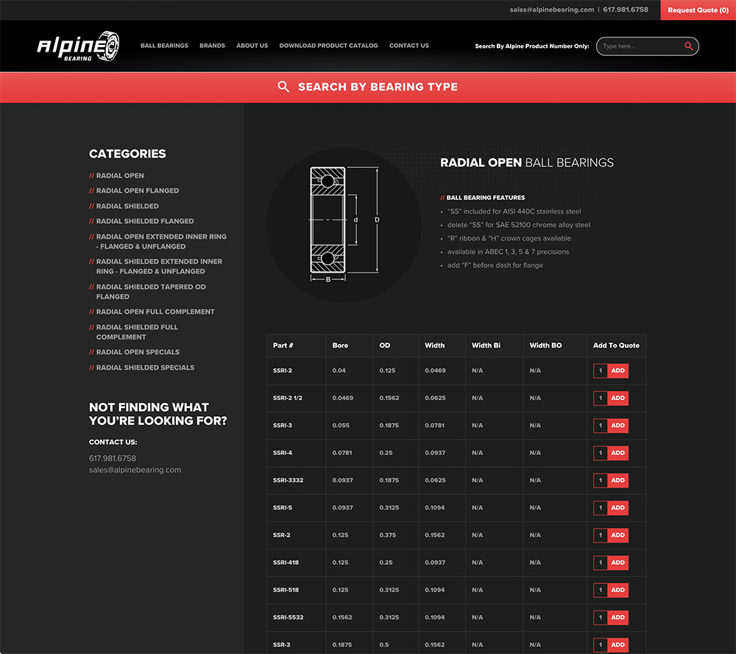Select Radial Open Flanged category

[x=137, y=191]
